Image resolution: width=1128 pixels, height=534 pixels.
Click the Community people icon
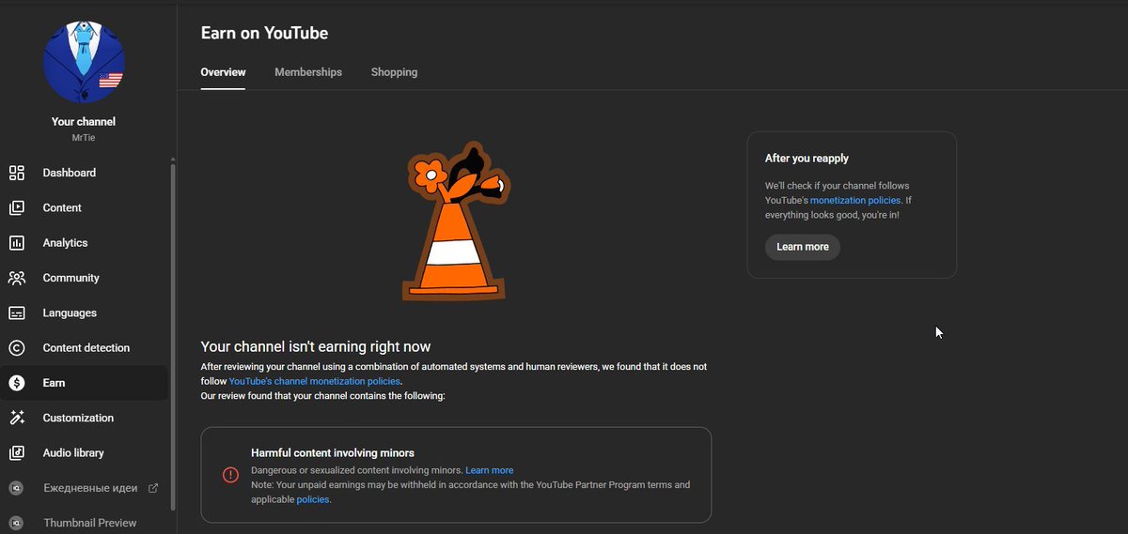tap(16, 278)
